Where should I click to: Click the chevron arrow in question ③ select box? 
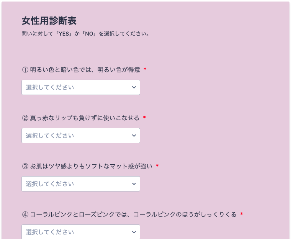(134, 184)
